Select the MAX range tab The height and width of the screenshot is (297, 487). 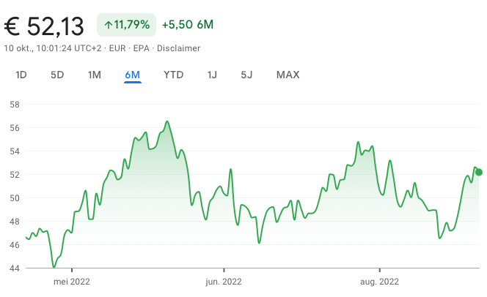[x=288, y=75]
